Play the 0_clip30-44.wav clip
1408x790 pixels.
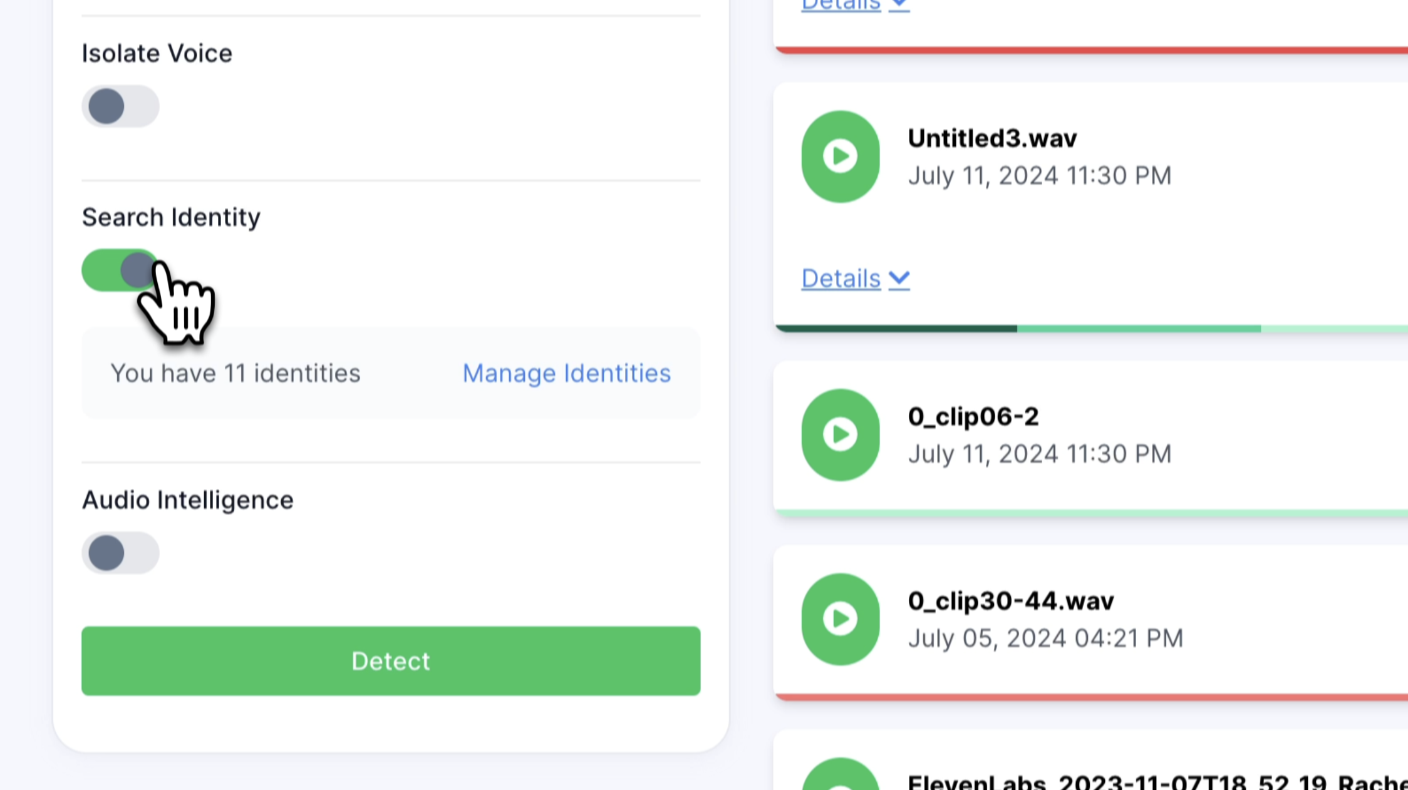(x=840, y=618)
